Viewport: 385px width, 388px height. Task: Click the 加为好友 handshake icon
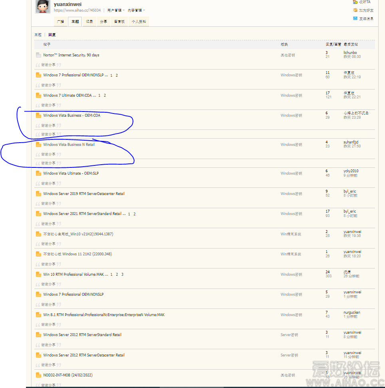coord(355,10)
